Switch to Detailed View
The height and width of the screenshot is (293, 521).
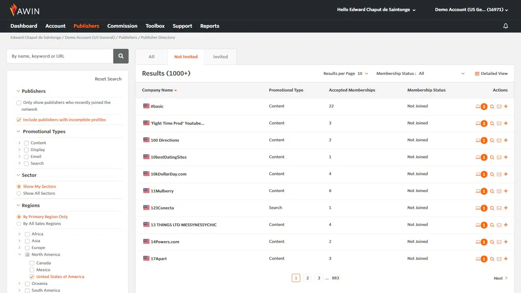(x=491, y=74)
